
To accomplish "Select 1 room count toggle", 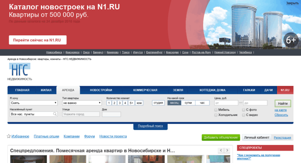I will tap(109, 103).
